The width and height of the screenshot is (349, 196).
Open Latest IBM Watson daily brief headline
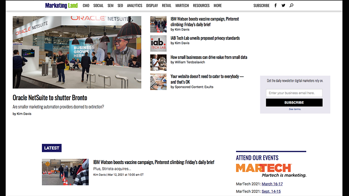tap(154, 162)
